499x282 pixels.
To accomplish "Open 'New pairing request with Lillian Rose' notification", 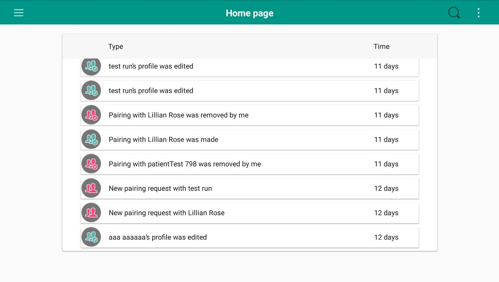I will tap(167, 213).
